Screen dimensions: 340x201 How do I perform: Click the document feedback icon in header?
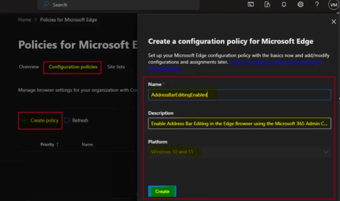267,4
